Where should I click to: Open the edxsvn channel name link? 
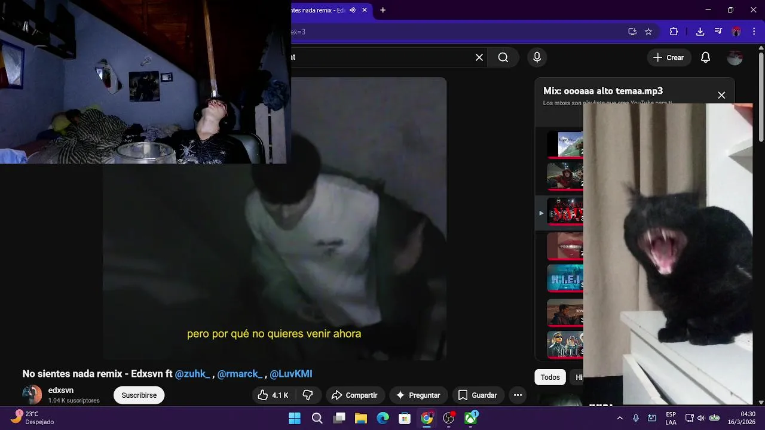click(x=61, y=390)
